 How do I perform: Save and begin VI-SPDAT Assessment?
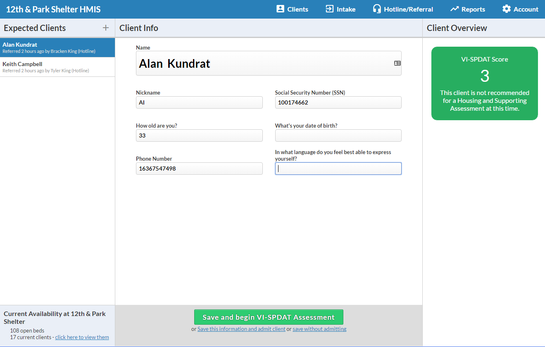[269, 317]
